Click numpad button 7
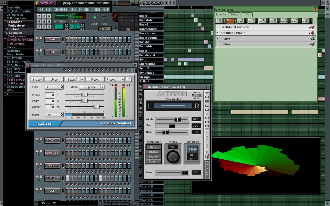 coord(39,16)
